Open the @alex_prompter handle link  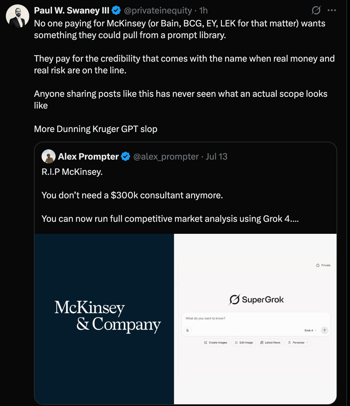coord(166,157)
